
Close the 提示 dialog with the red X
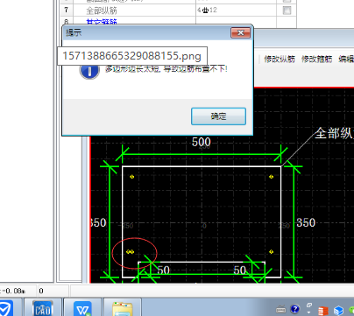[x=241, y=32]
